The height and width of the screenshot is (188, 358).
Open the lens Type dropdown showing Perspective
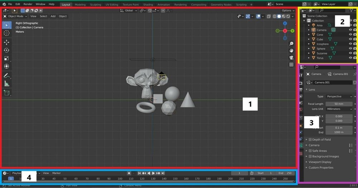(x=339, y=97)
